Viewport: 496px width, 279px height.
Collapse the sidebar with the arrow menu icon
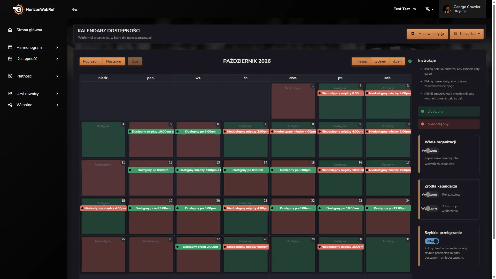(75, 9)
